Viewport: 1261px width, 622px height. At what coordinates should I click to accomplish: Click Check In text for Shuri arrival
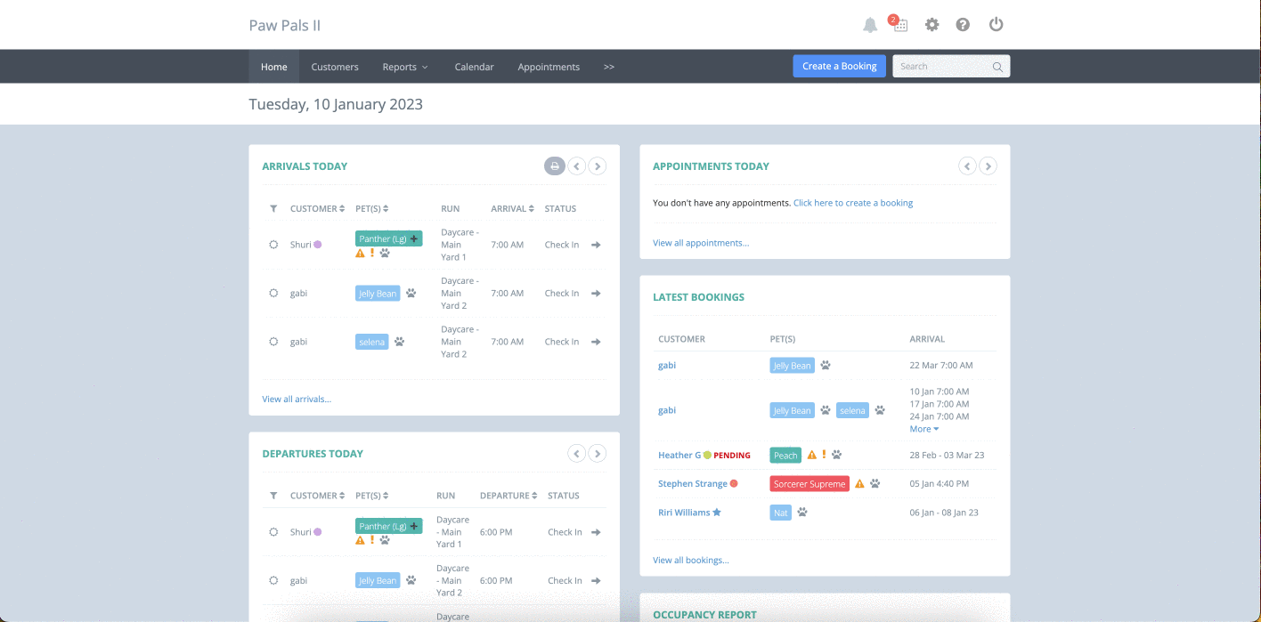[x=562, y=245]
